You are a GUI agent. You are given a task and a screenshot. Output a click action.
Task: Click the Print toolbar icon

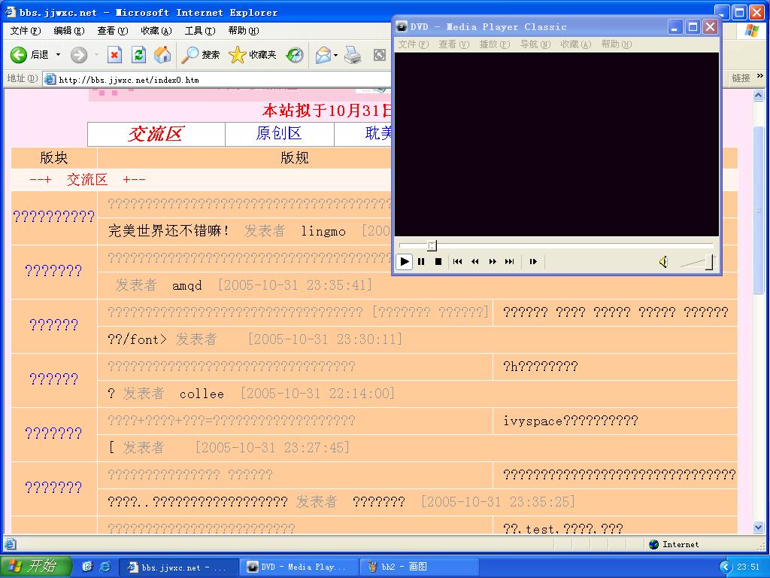coord(353,54)
